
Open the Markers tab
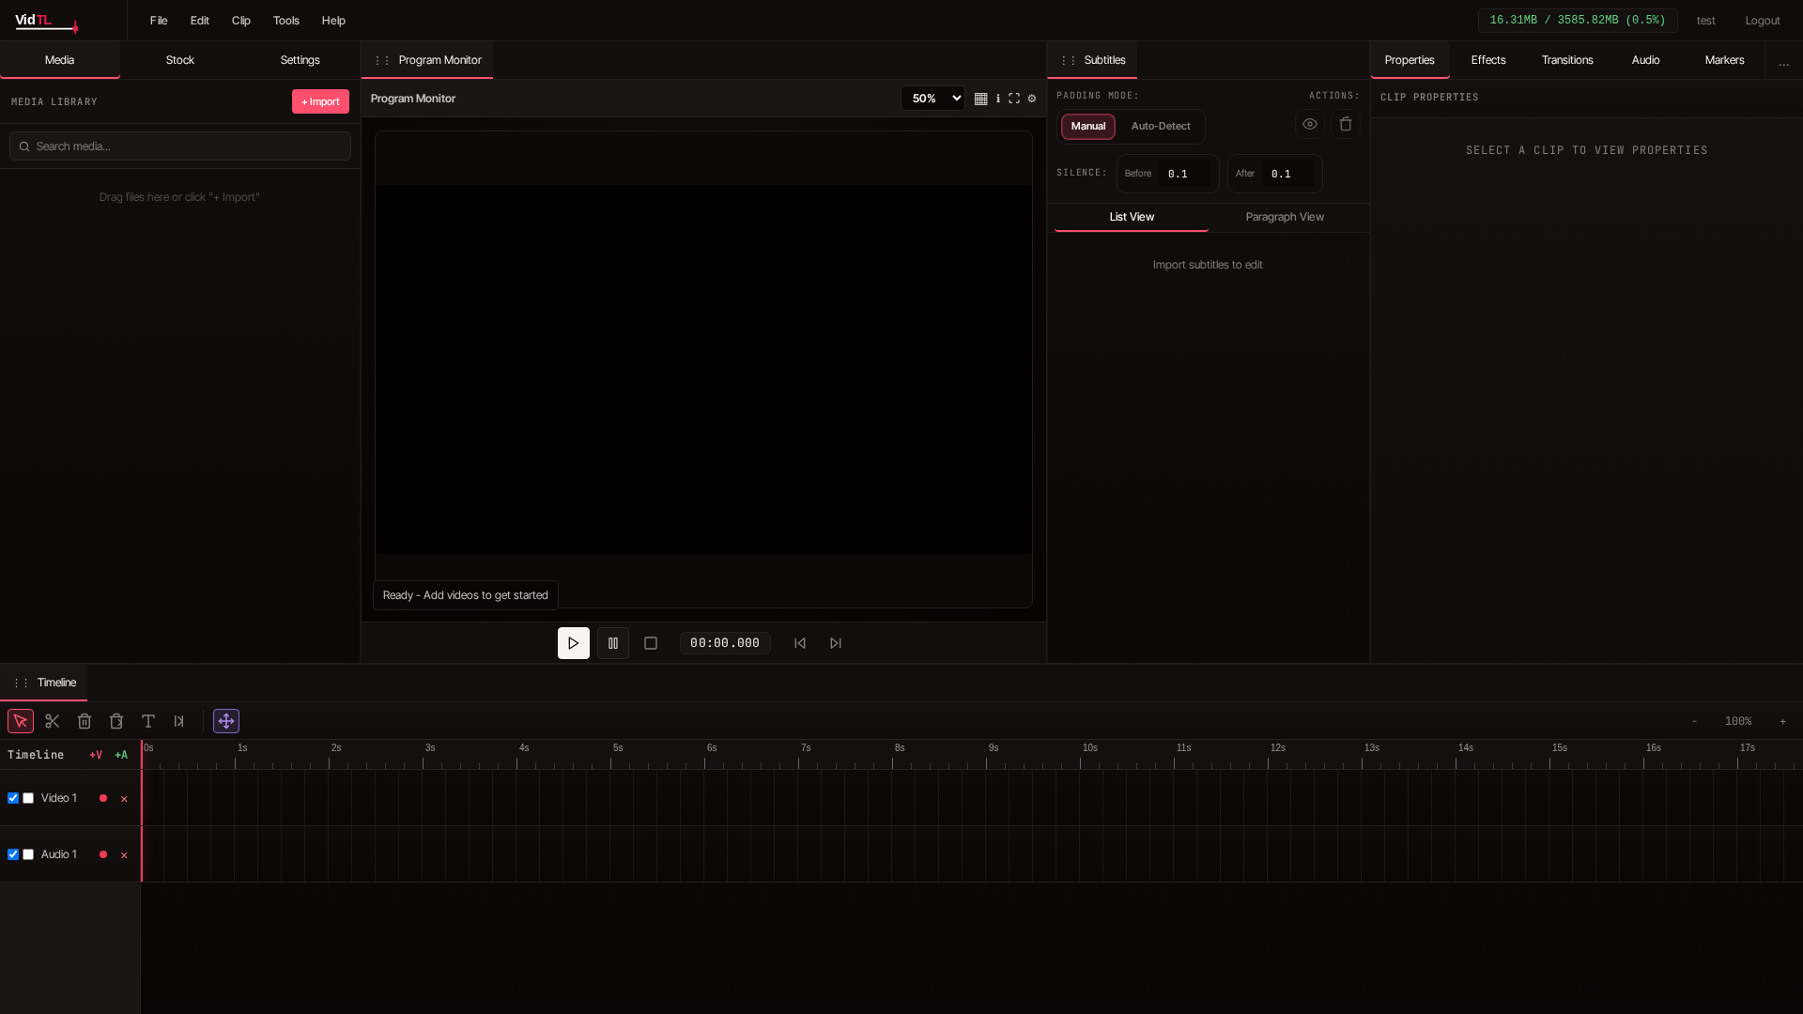[1724, 60]
